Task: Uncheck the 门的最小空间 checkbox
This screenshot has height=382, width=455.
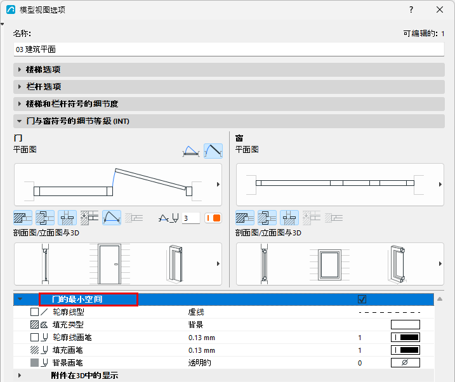Action: pyautogui.click(x=362, y=300)
